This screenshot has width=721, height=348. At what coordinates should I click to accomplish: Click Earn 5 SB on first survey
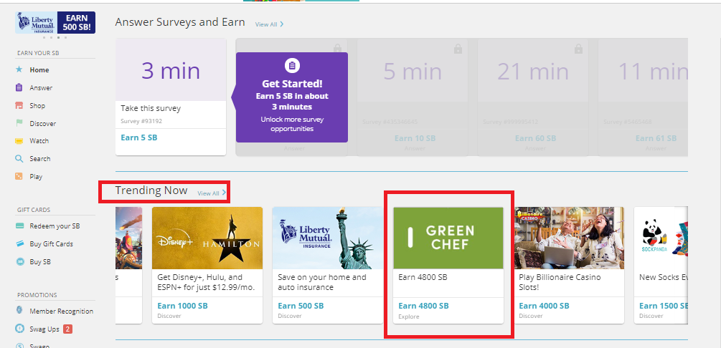139,137
